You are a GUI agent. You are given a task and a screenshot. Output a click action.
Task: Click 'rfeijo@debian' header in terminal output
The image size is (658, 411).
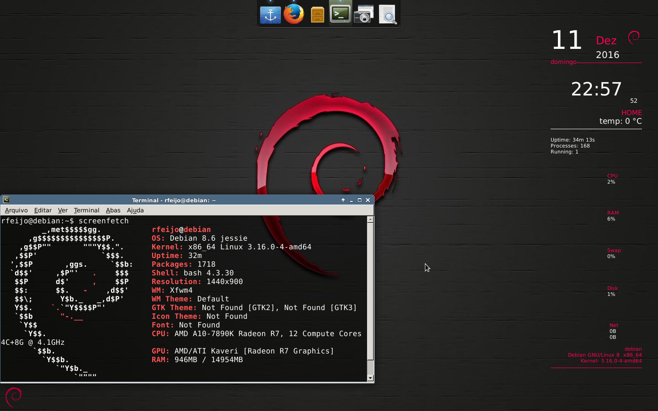(181, 229)
